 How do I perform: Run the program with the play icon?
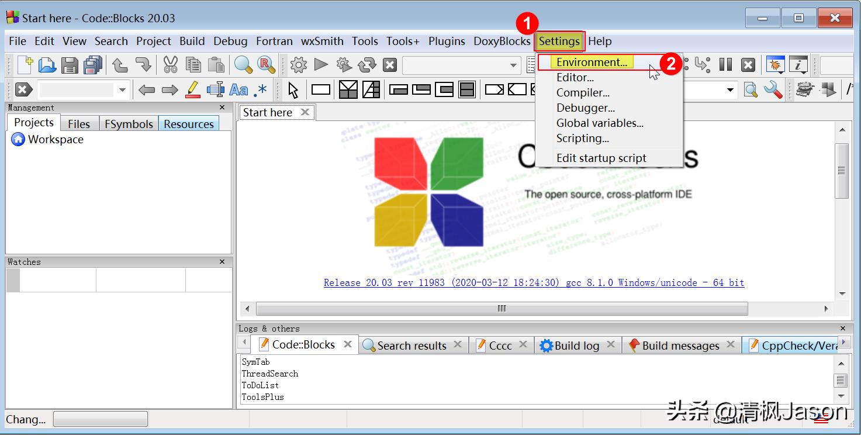click(x=320, y=64)
